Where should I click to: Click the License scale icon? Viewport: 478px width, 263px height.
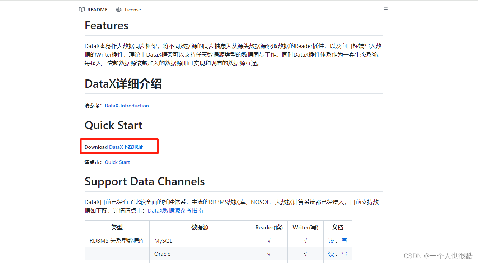click(119, 10)
